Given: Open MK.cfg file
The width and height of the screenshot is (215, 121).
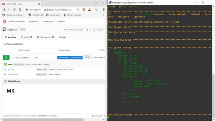Looking at the screenshot, I should tap(10, 70).
